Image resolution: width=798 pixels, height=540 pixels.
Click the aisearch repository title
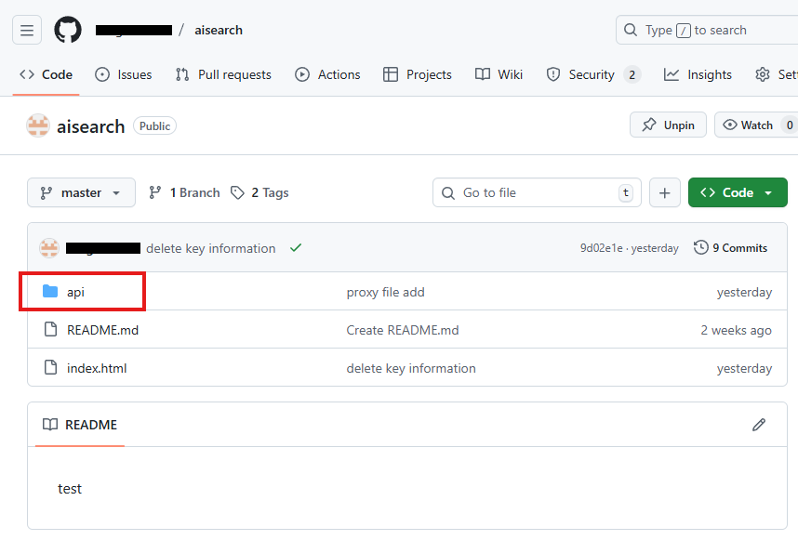(90, 126)
